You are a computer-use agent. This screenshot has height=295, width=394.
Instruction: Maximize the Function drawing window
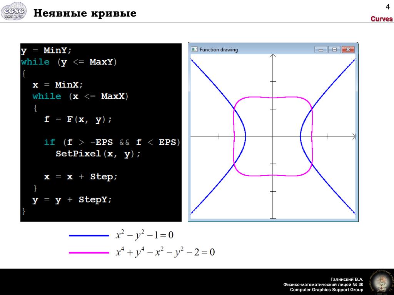(334, 50)
